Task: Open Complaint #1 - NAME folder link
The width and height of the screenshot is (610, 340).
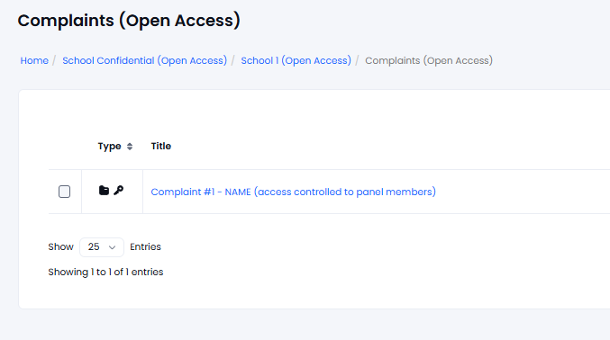Action: tap(294, 192)
